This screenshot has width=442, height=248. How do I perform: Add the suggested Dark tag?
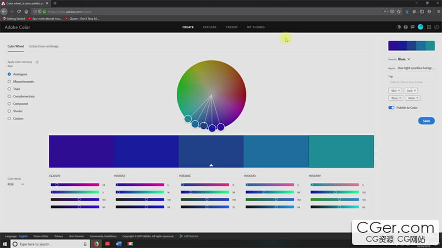[411, 91]
